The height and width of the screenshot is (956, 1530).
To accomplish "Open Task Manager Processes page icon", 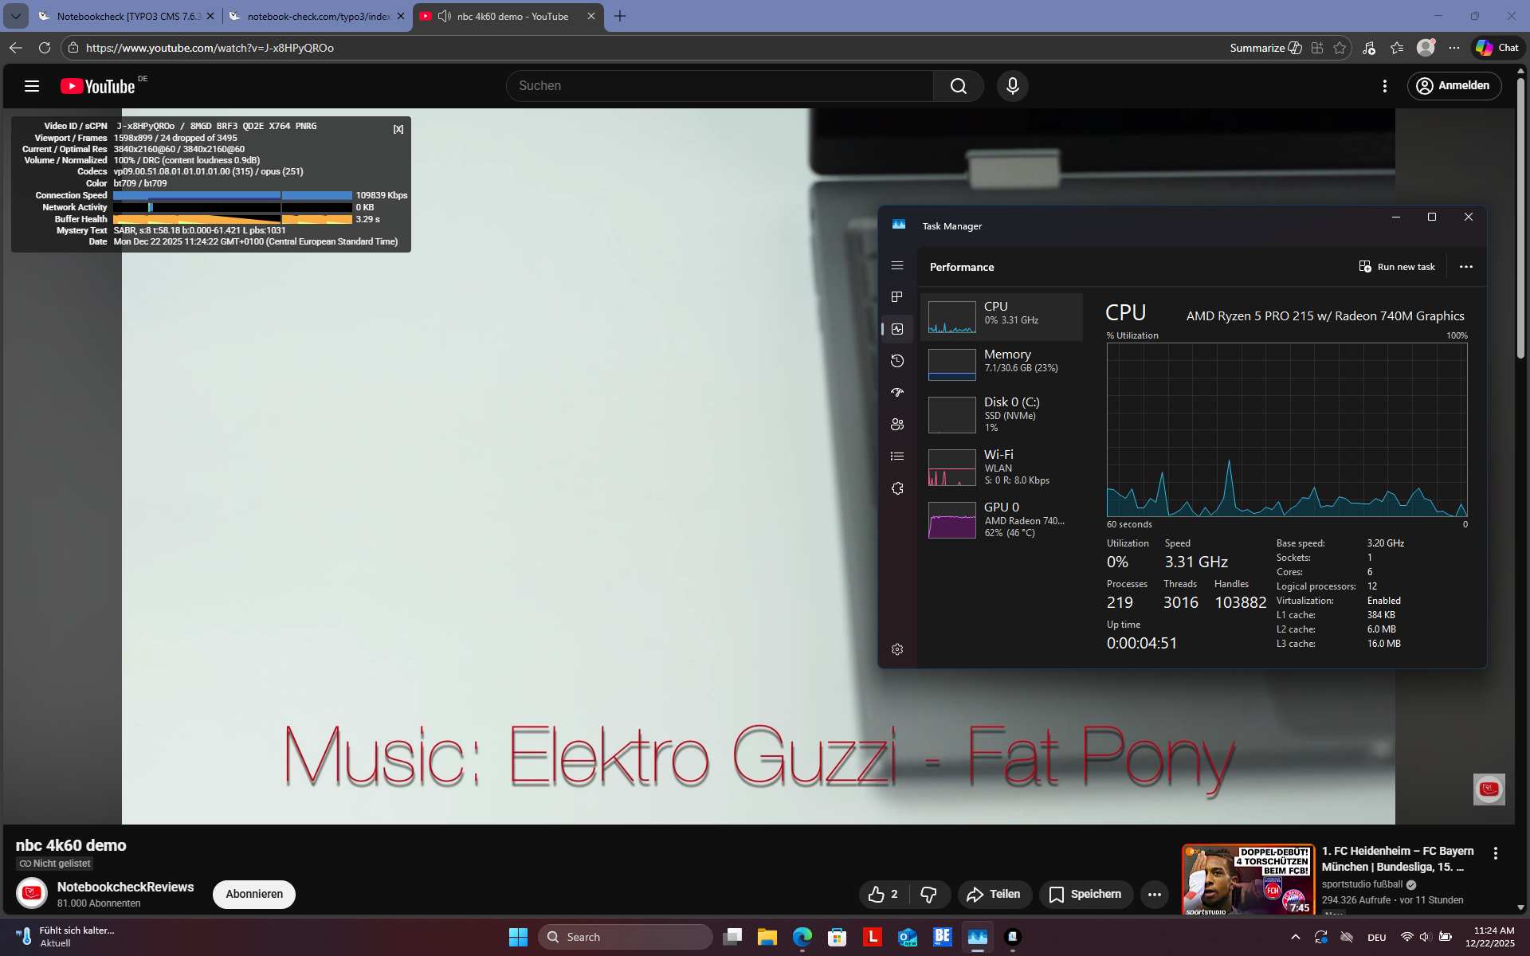I will [x=897, y=297].
